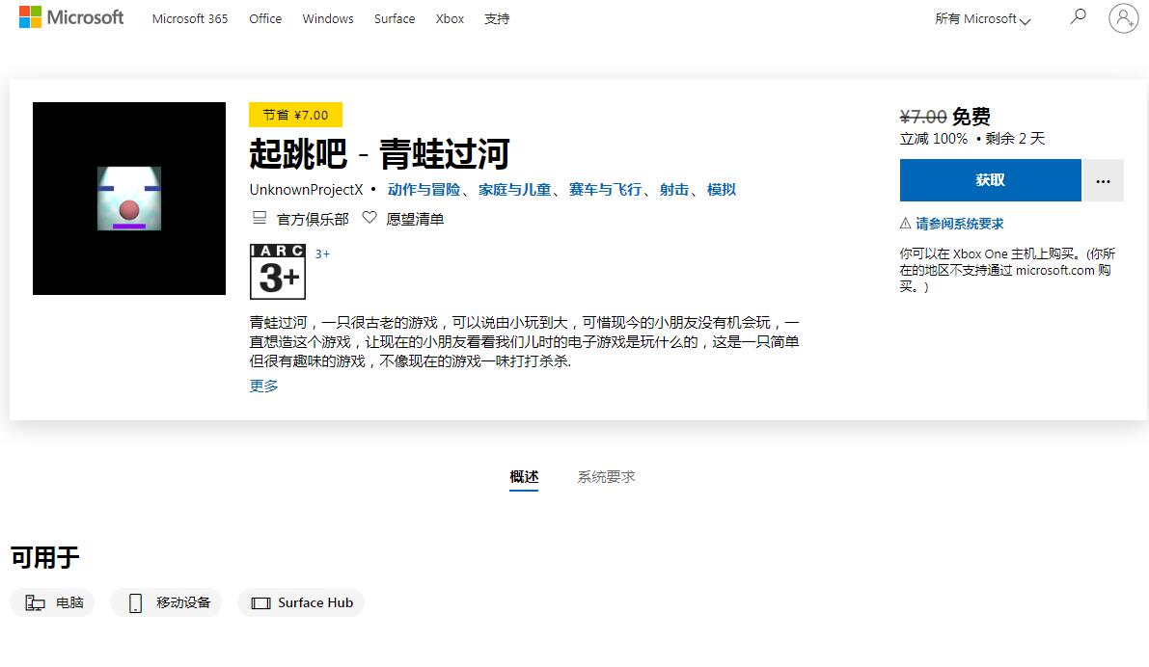
Task: Open the 模拟 category link
Action: point(721,190)
